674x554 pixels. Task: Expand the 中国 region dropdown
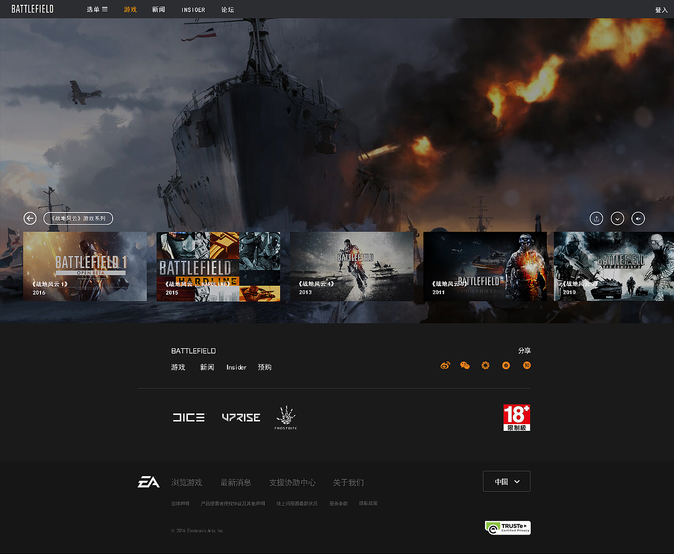pos(507,481)
